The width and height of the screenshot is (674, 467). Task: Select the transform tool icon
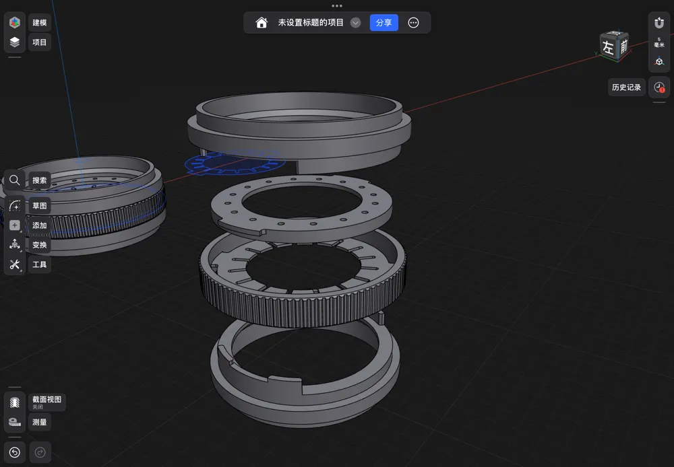click(15, 245)
